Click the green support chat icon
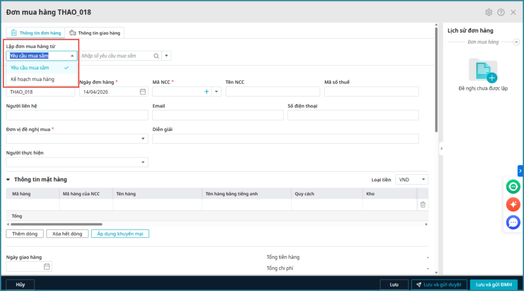The image size is (524, 291). (513, 186)
